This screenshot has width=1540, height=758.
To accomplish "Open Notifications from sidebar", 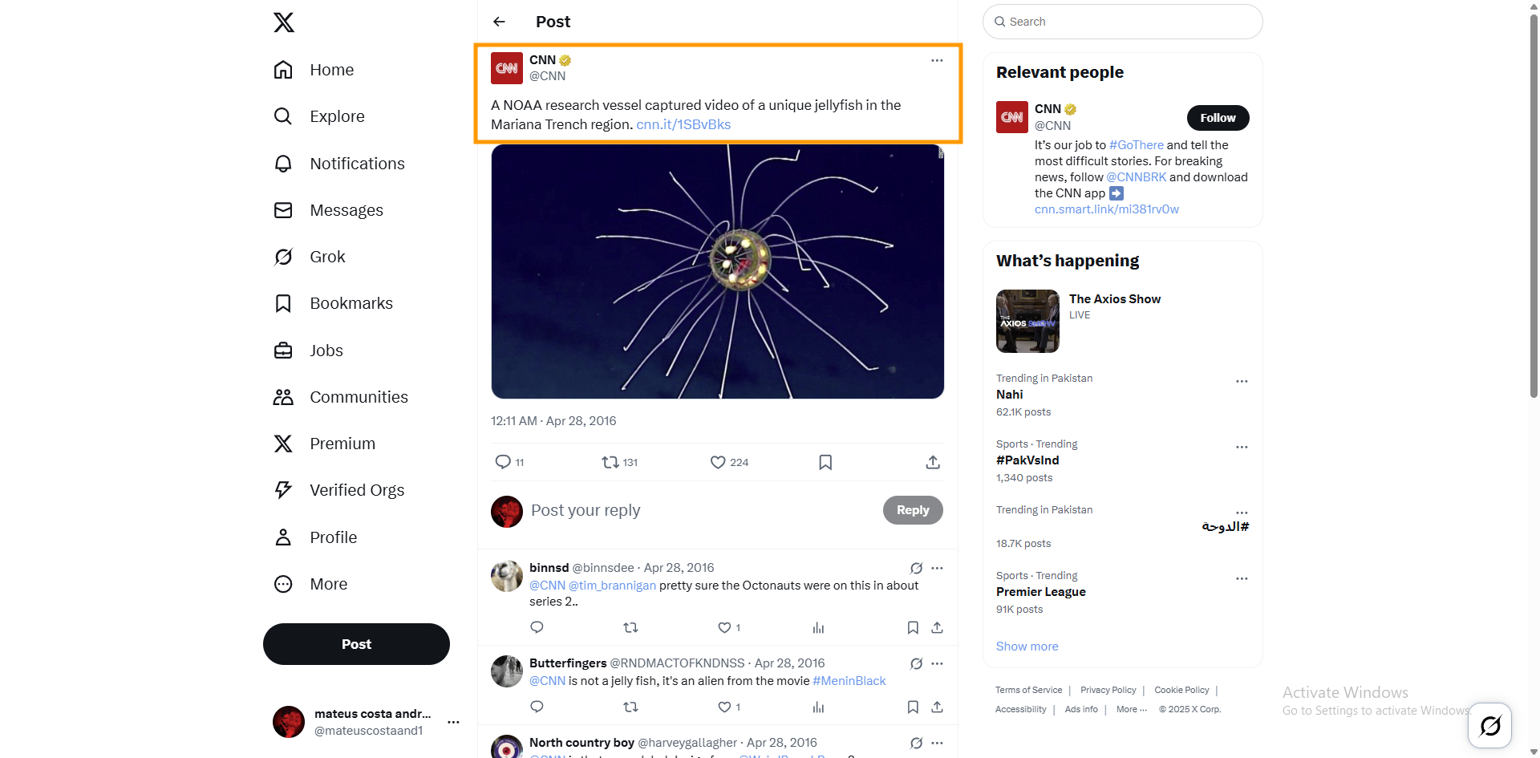I will coord(357,164).
